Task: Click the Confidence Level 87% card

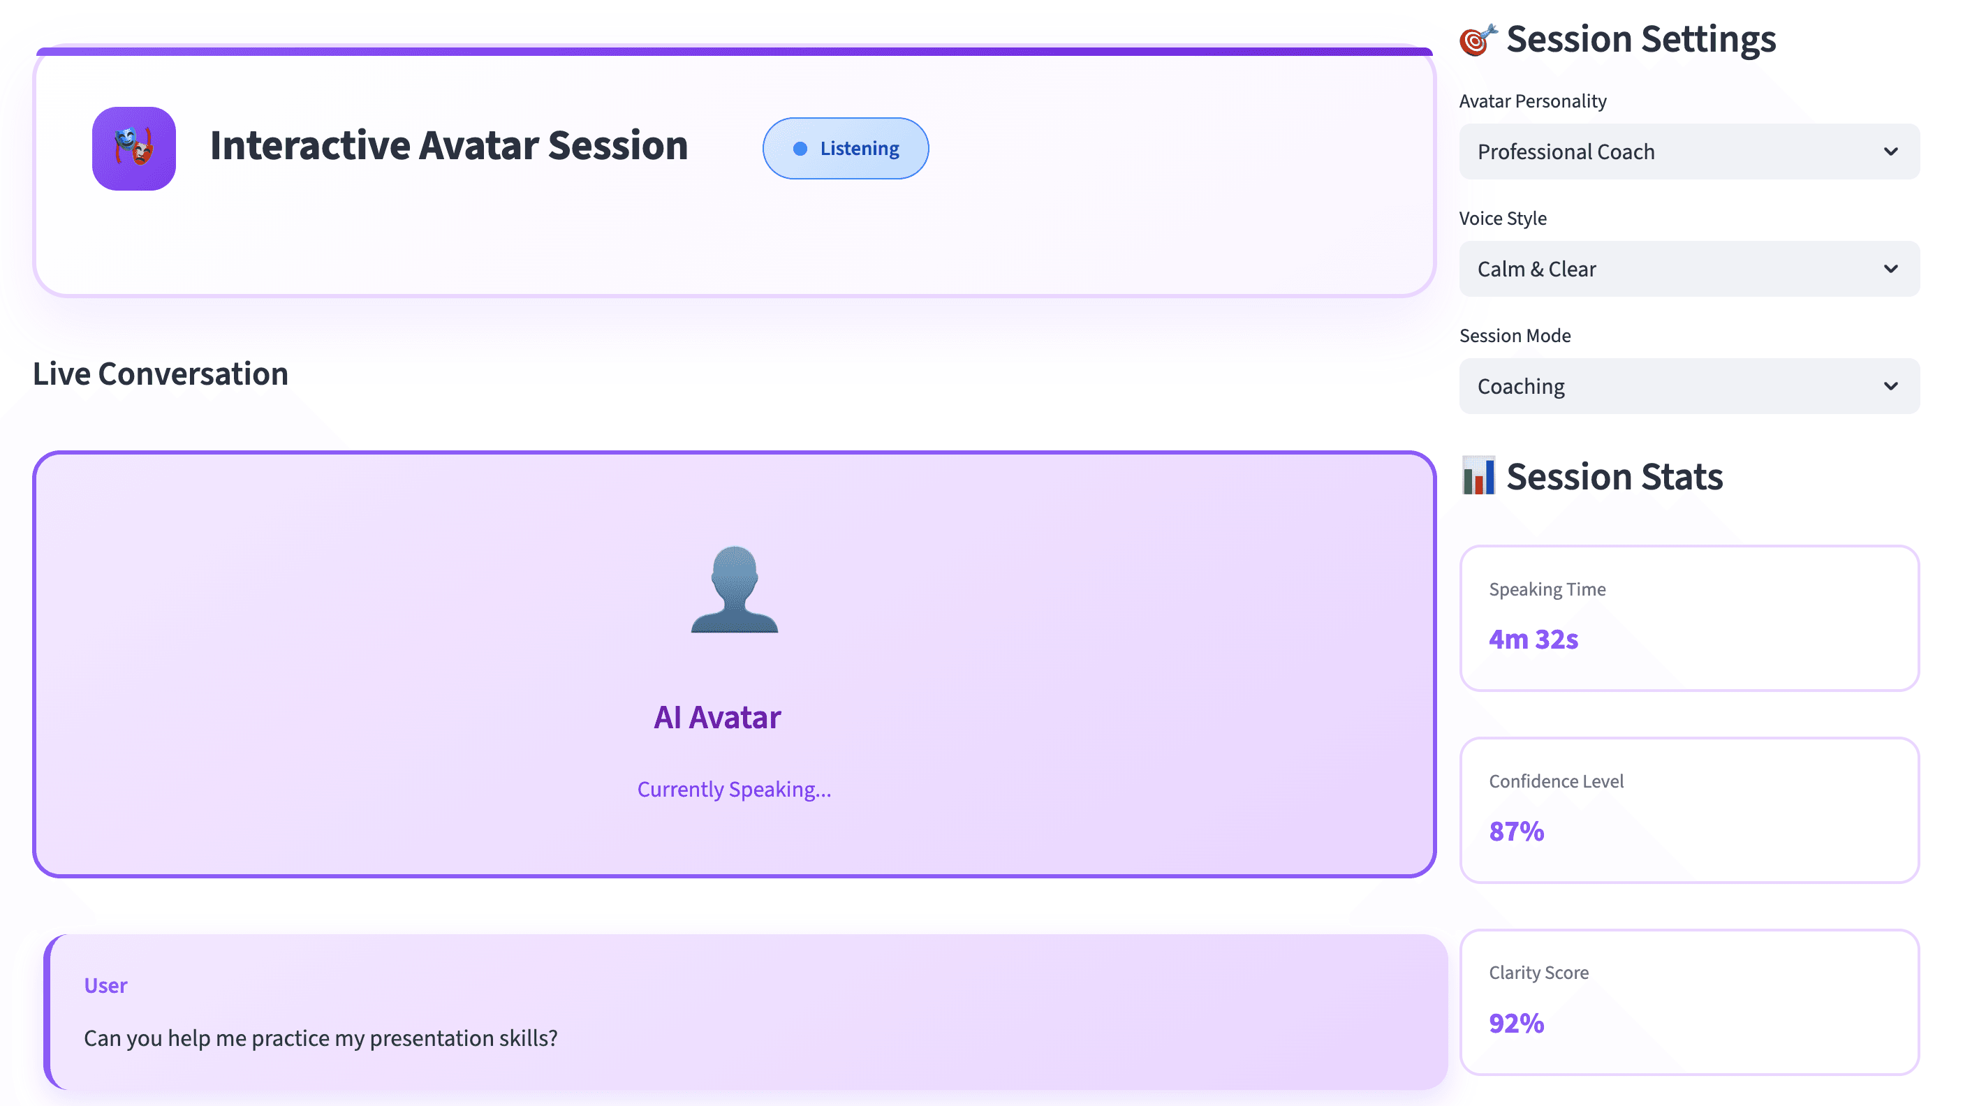Action: 1689,809
